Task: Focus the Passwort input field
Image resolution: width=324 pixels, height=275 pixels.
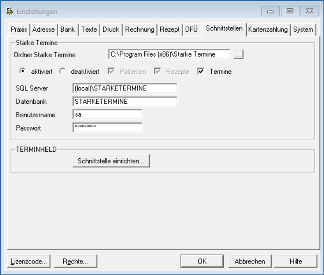Action: tap(107, 127)
